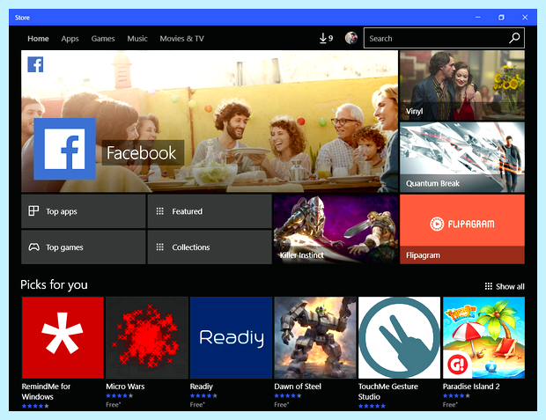Click the Featured grid icon
This screenshot has width=546, height=420.
tap(159, 211)
